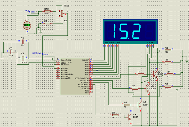Screen dimensions: 189x127
Task: Select transistor Q1 symbol
Action: click(155, 74)
